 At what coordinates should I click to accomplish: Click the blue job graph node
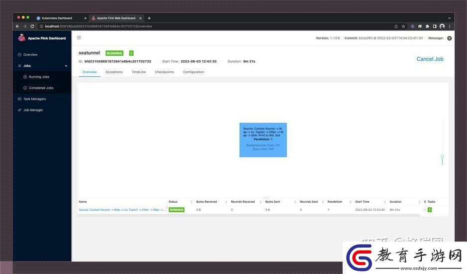pos(263,139)
